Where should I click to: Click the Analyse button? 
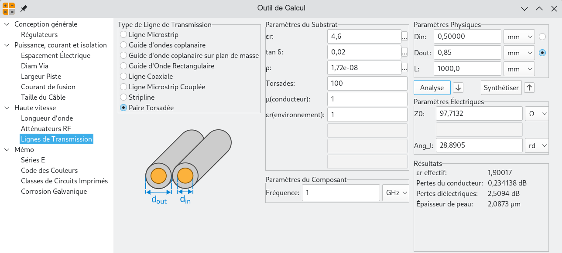click(x=432, y=88)
